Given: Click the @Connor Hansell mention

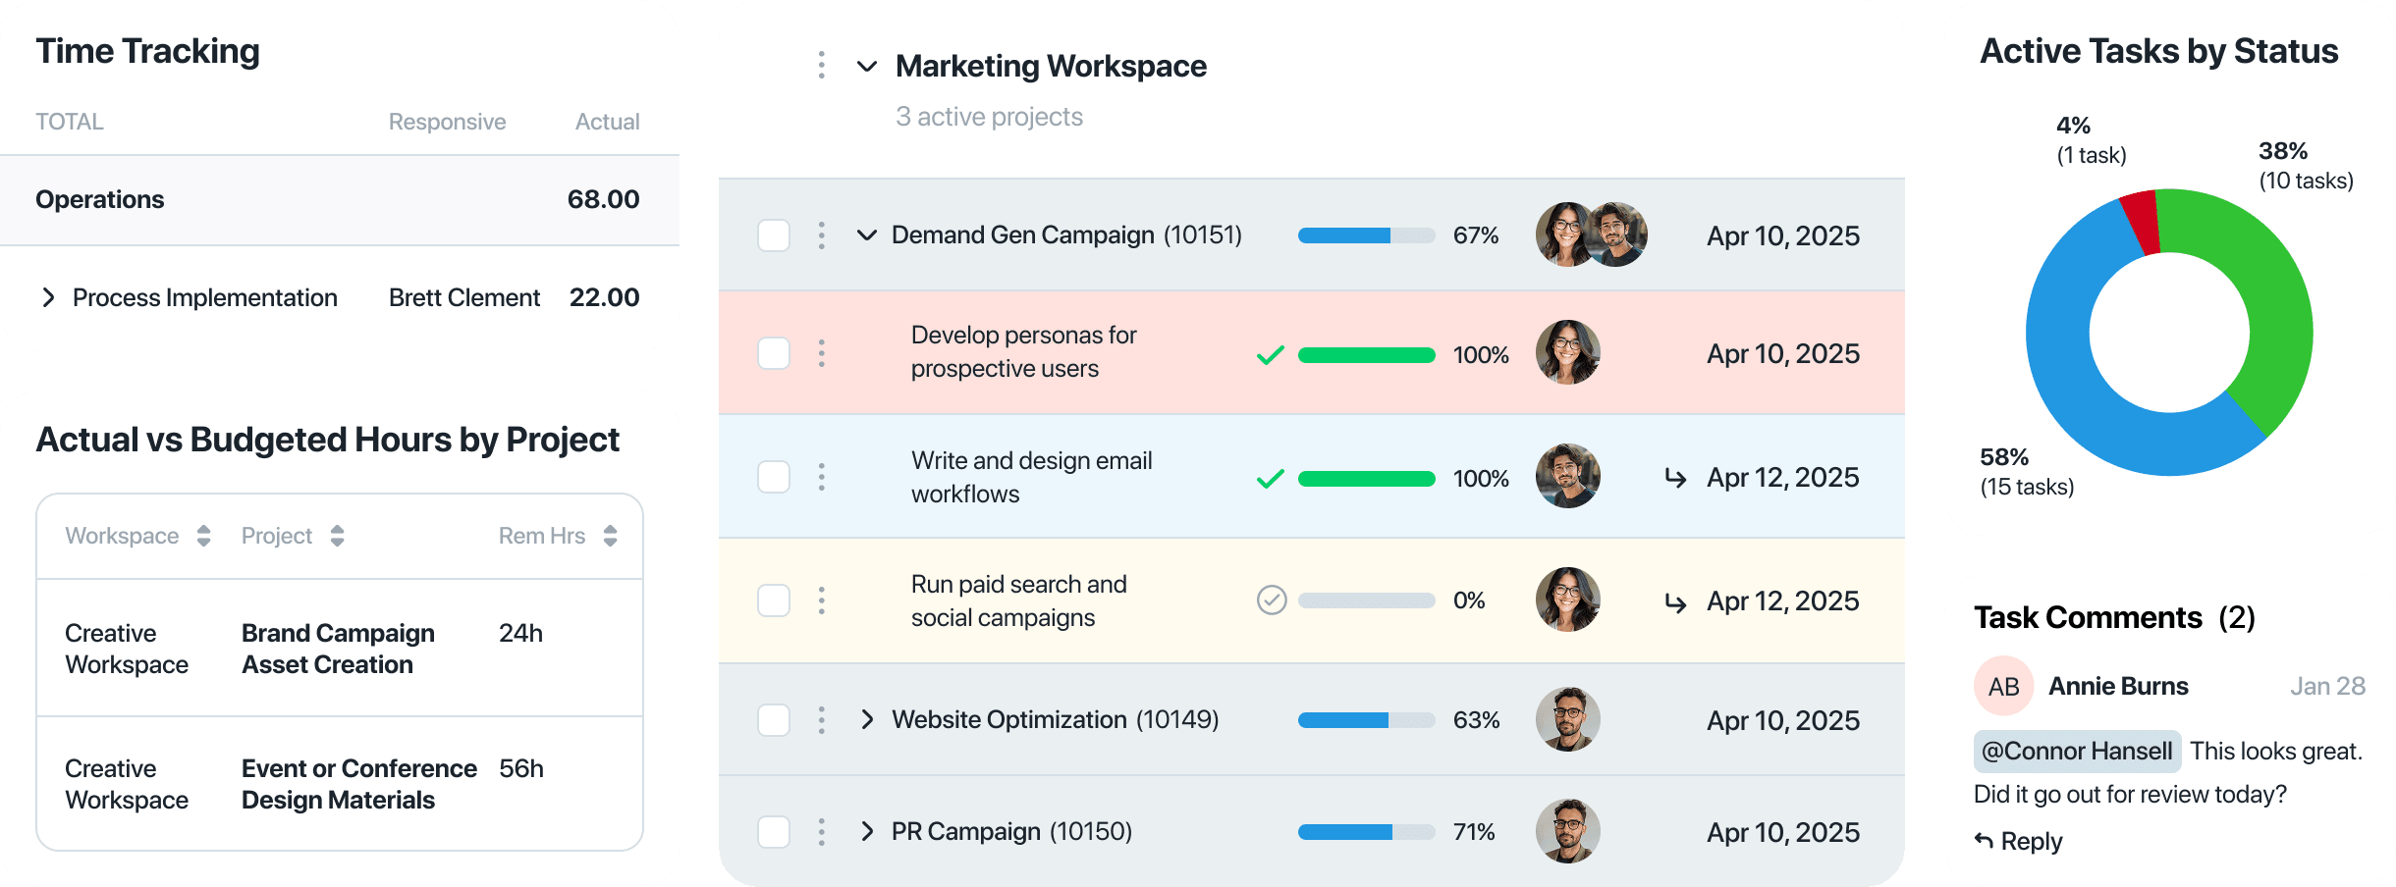Looking at the screenshot, I should (2077, 752).
